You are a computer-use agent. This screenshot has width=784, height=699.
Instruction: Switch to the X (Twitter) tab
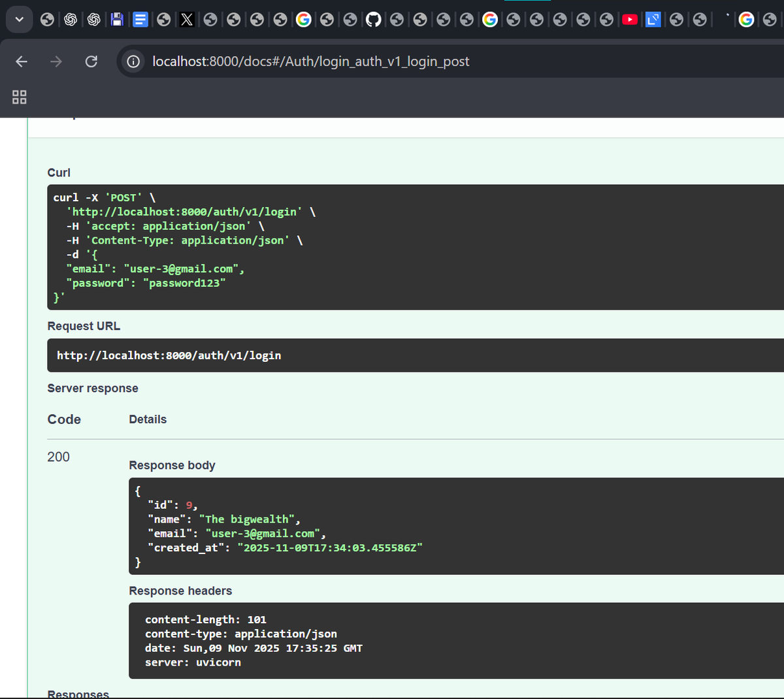187,20
